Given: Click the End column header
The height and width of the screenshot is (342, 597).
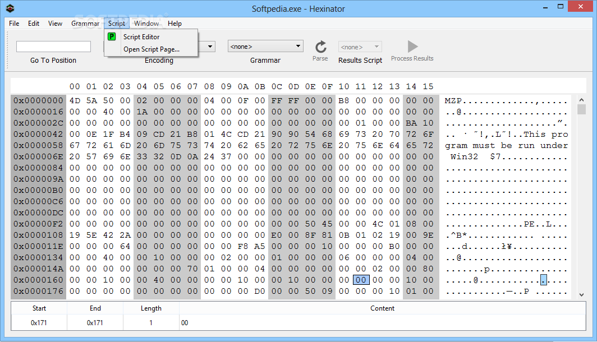Looking at the screenshot, I should pos(95,308).
